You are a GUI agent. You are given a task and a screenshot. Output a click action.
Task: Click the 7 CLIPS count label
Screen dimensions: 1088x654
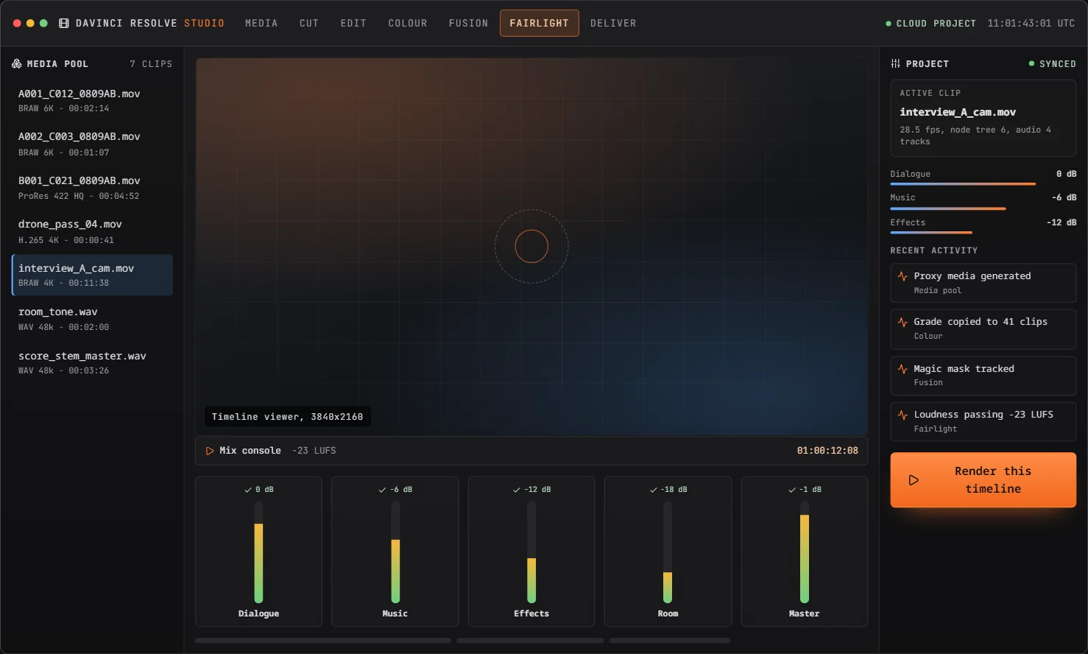(151, 64)
